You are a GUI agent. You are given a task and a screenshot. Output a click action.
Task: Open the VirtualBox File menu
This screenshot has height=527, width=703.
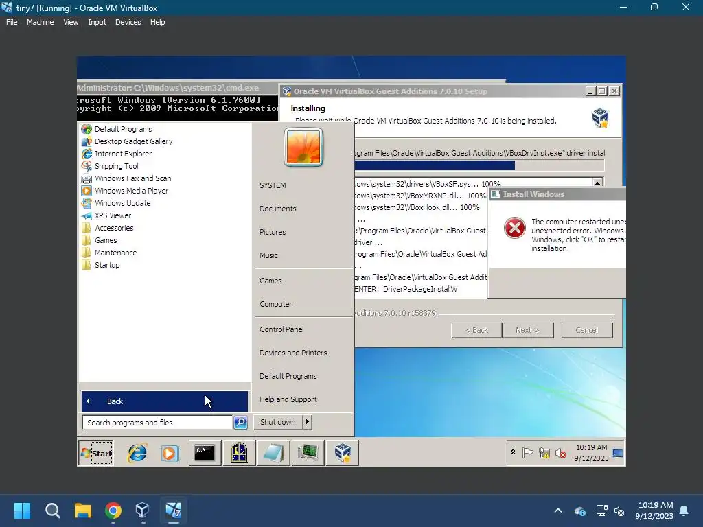coord(12,22)
